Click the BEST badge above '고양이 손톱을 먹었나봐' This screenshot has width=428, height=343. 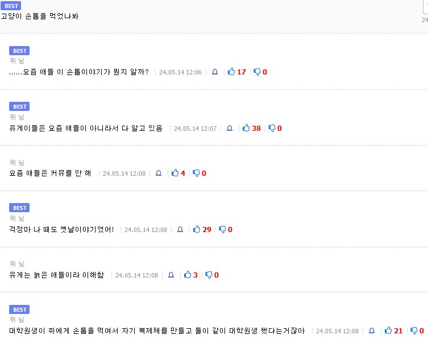coord(11,6)
